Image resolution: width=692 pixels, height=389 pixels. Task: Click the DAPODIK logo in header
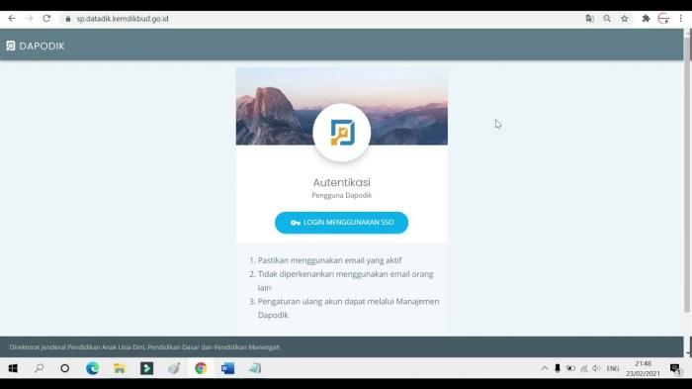(36, 46)
